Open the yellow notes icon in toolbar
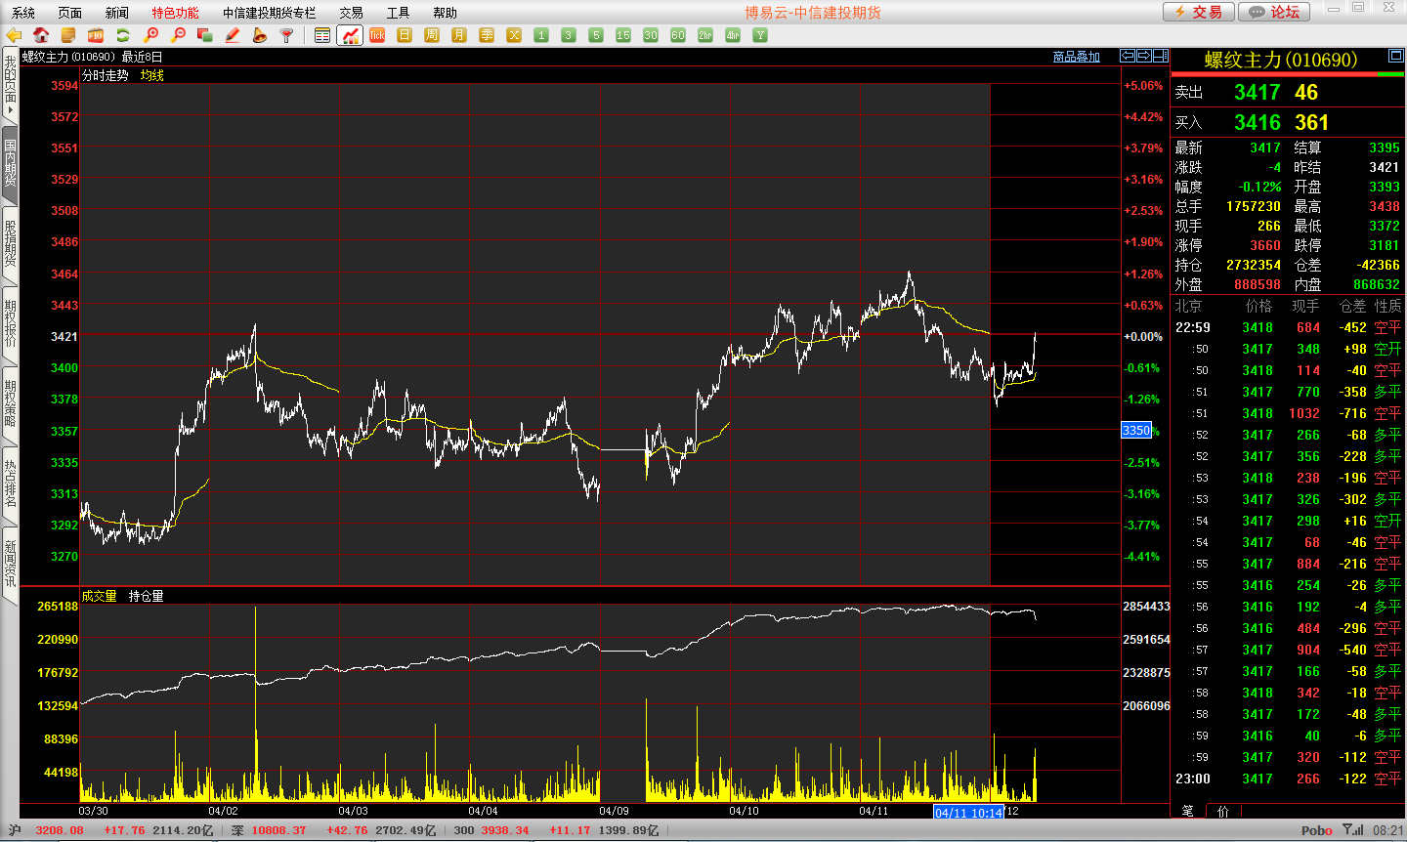Screen dimensions: 1407x842 [68, 35]
